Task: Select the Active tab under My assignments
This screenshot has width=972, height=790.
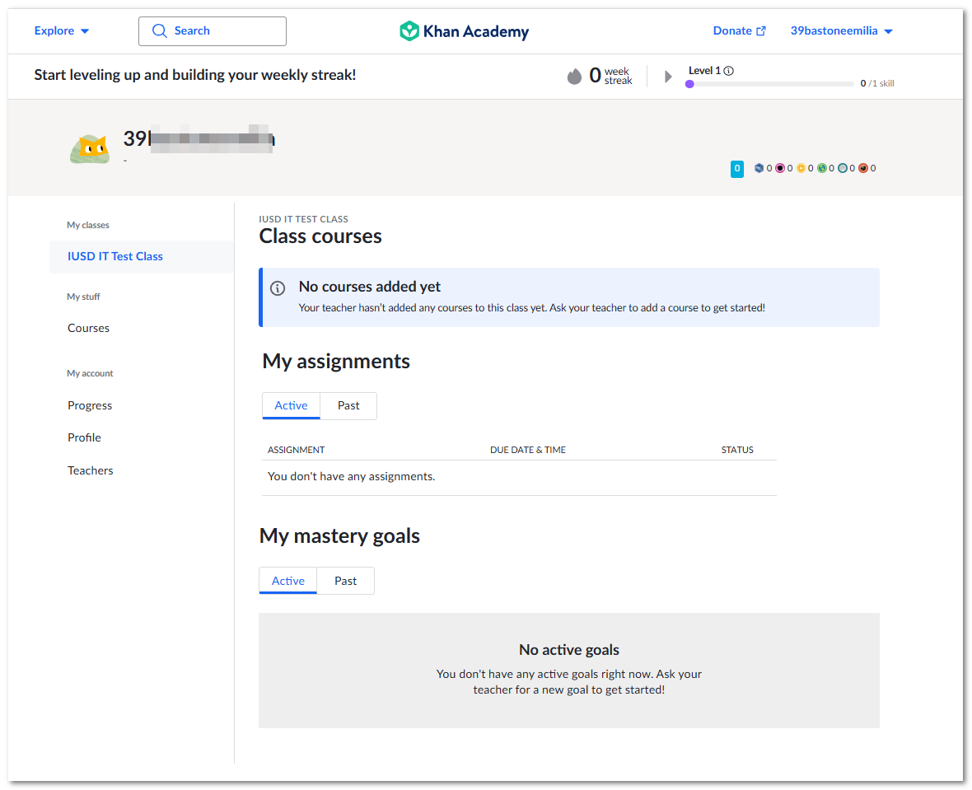Action: (291, 405)
